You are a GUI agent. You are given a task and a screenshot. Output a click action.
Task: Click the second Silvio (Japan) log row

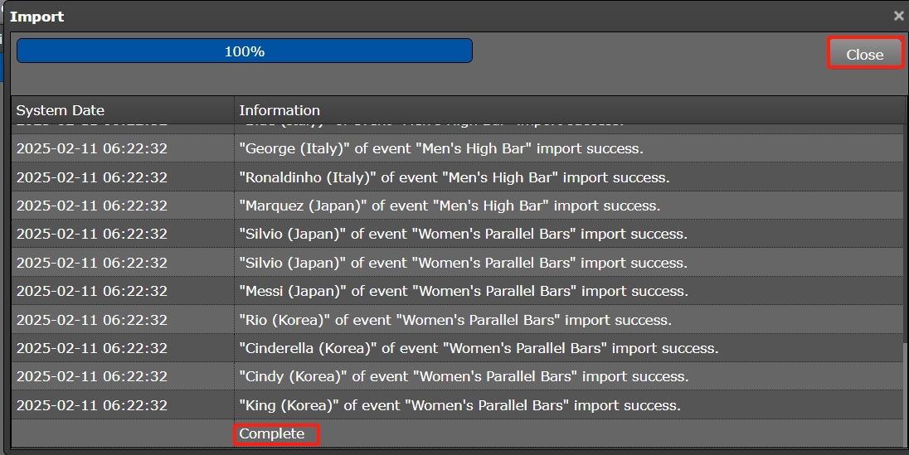click(x=463, y=263)
